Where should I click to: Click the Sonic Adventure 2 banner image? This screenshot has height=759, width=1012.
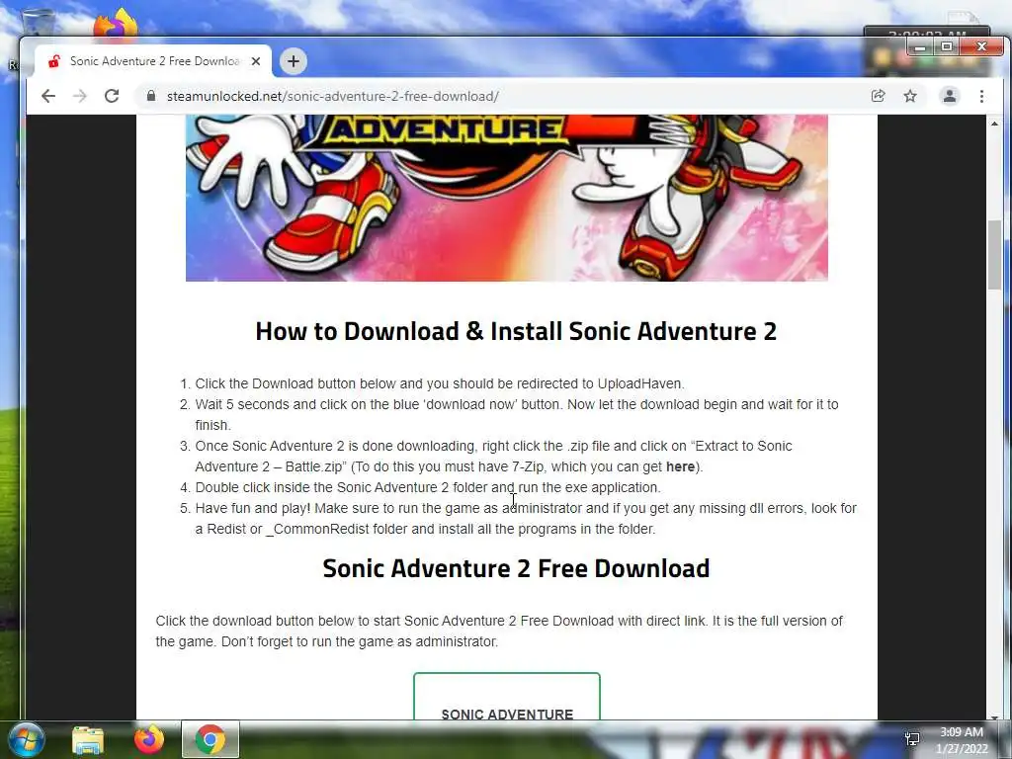pyautogui.click(x=507, y=198)
